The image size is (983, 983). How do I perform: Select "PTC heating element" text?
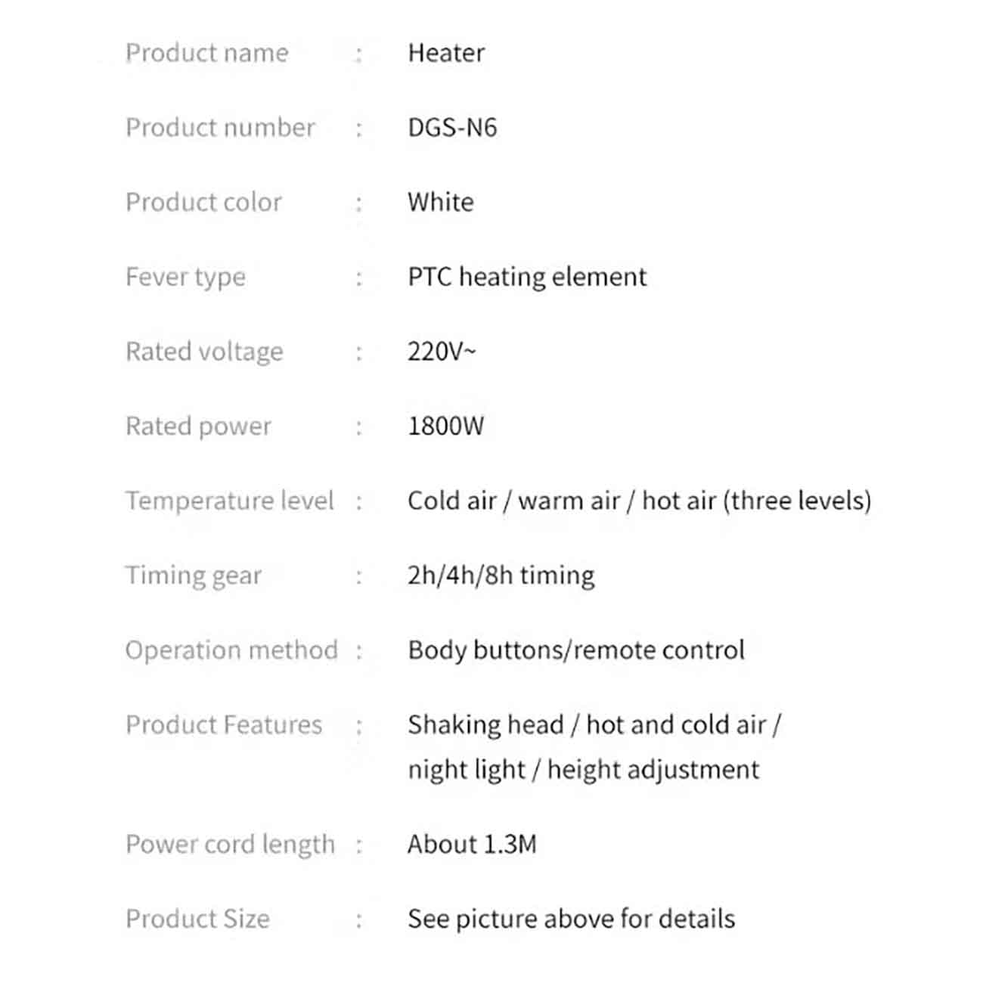tap(527, 277)
